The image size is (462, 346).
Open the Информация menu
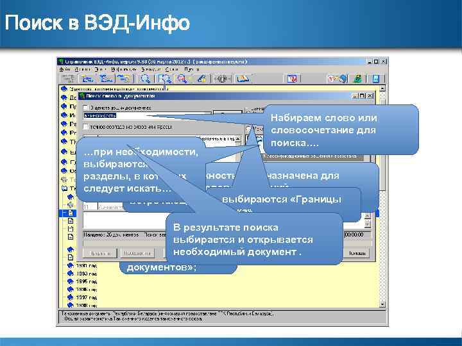tap(124, 69)
